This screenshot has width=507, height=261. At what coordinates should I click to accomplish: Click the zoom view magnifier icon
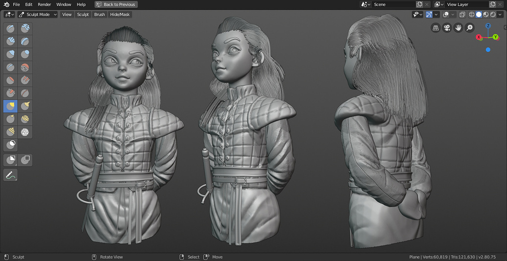pos(469,28)
